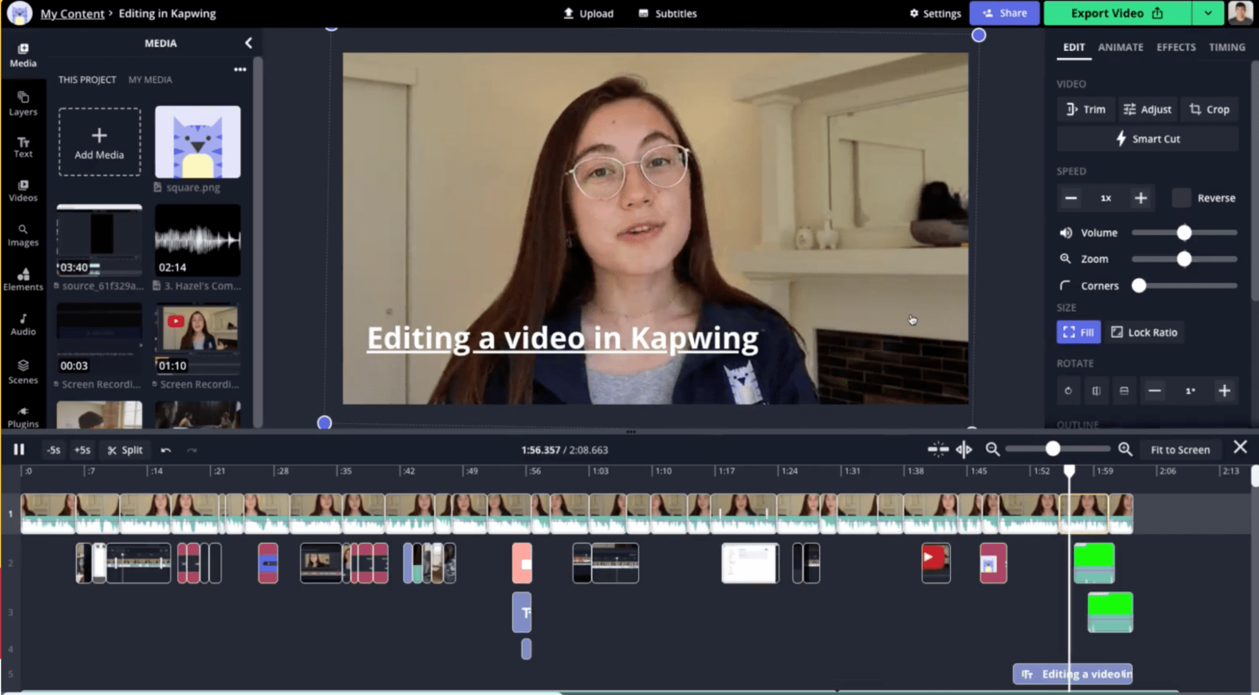Click the Smart Cut lightning button

point(1147,139)
